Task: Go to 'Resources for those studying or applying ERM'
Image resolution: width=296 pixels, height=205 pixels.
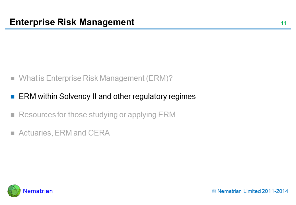Action: [97, 115]
